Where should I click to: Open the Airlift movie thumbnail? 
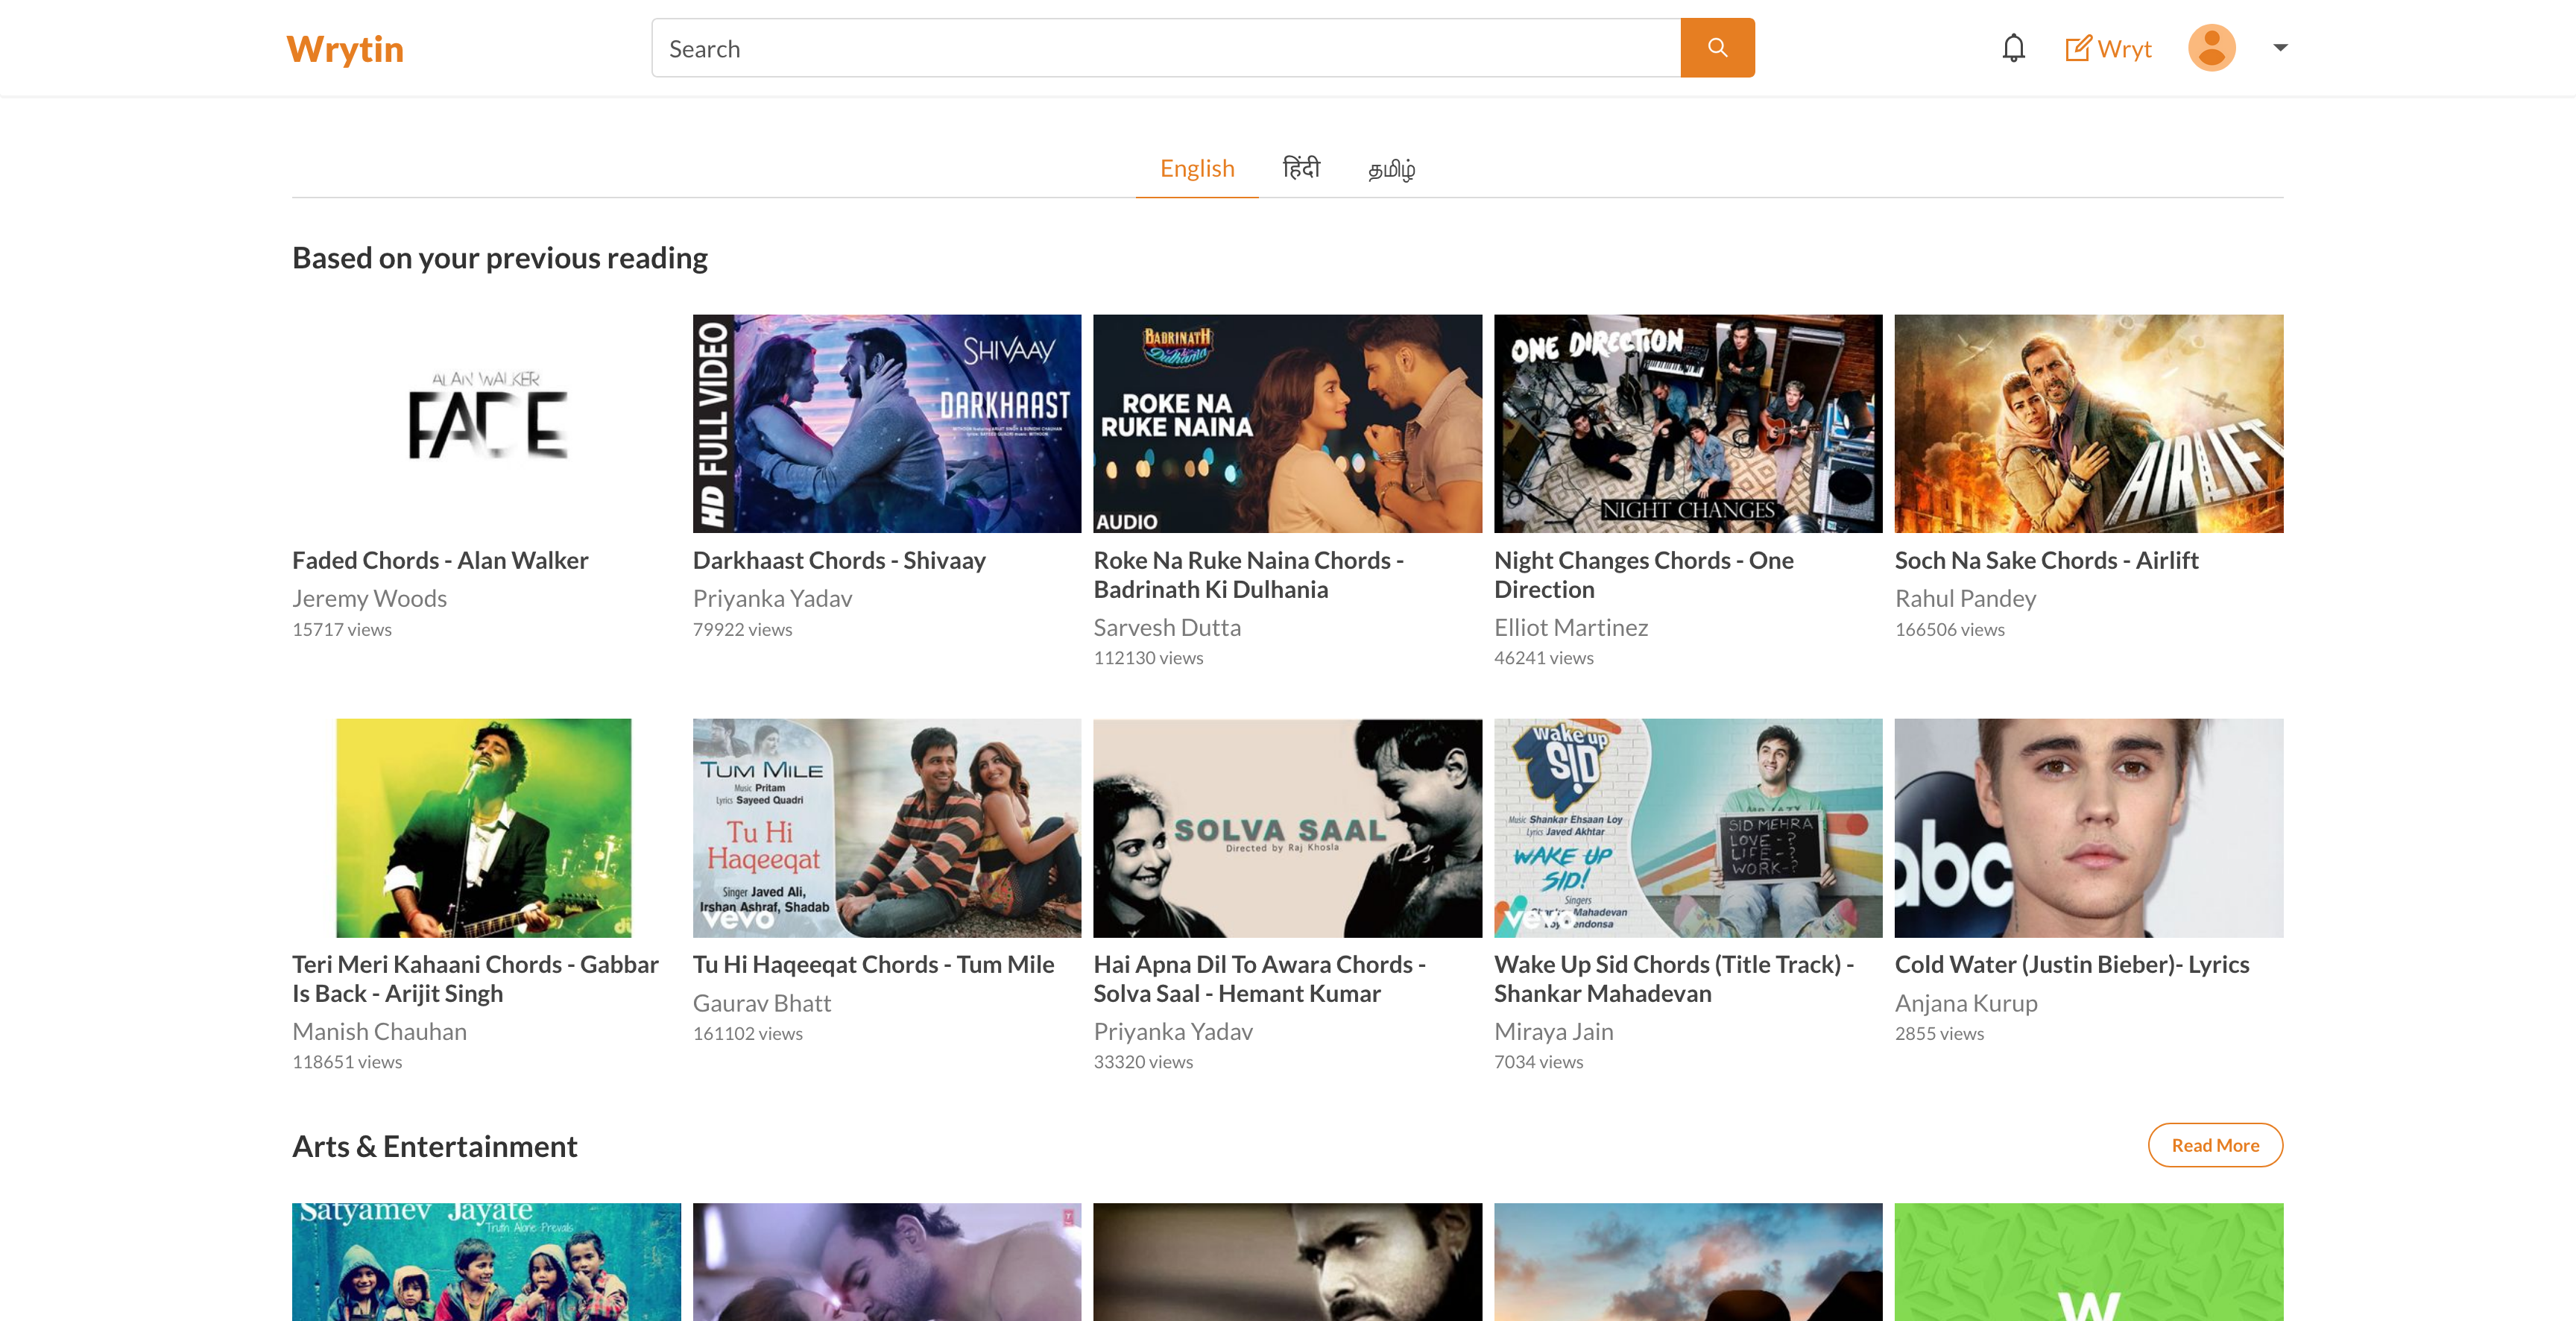[2089, 424]
